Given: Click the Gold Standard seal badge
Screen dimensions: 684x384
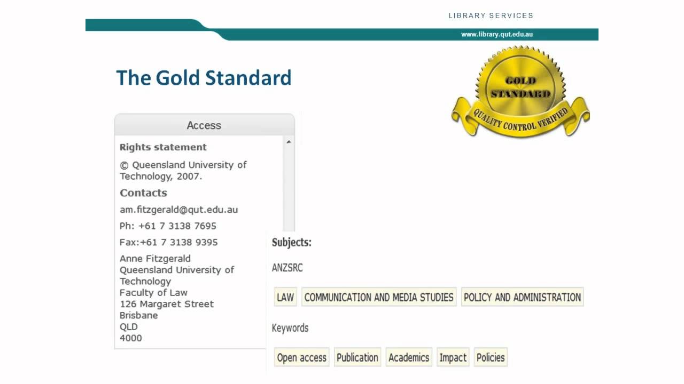Looking at the screenshot, I should pos(520,92).
